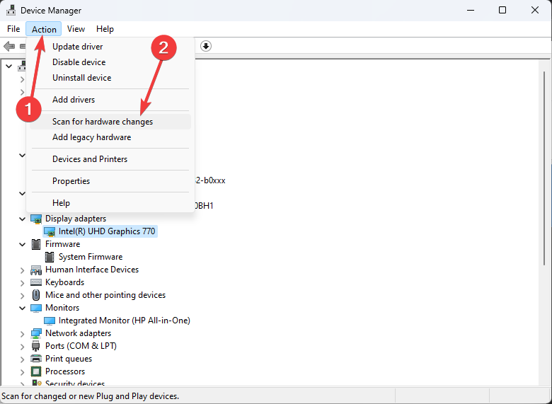Select the Ports (COM & LPT) label
The image size is (552, 404).
point(81,345)
